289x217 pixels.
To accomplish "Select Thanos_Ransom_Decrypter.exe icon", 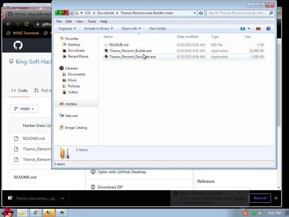I will [x=106, y=57].
